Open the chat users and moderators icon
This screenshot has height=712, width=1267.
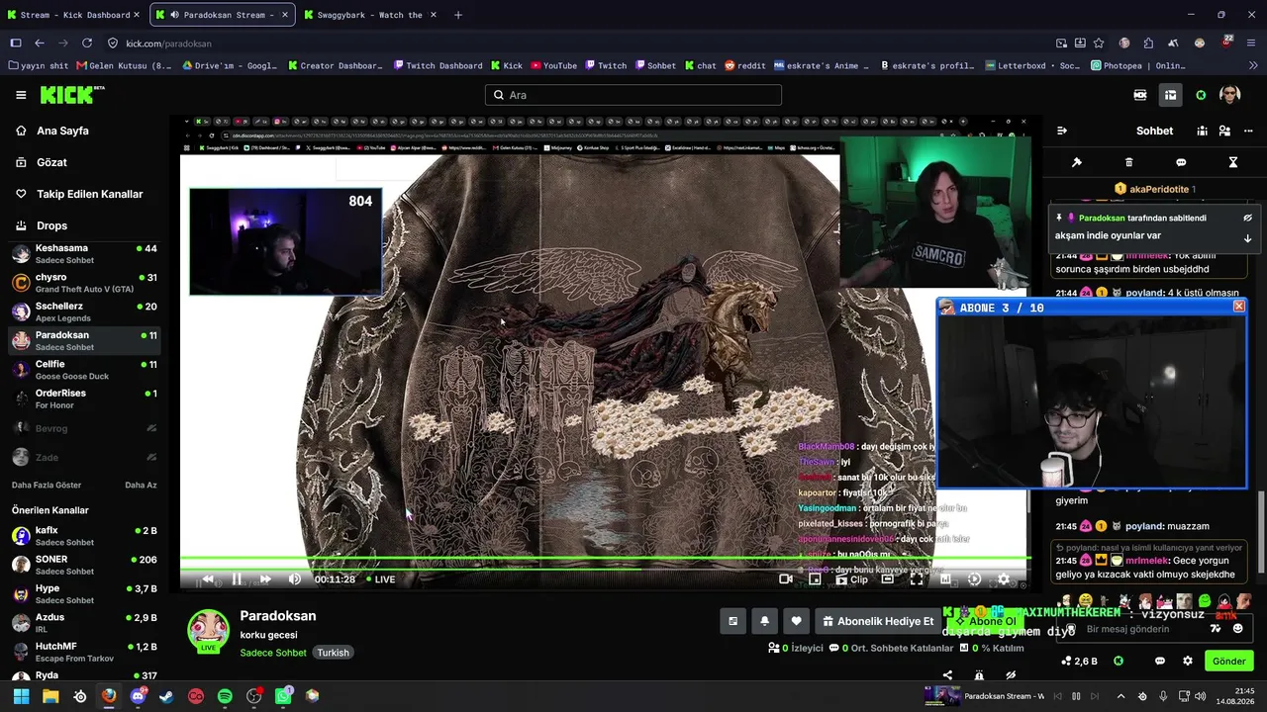(1224, 131)
